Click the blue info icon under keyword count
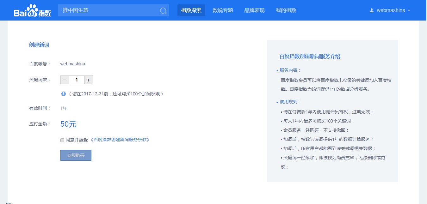Viewport: 427px width, 204px height. pos(64,94)
